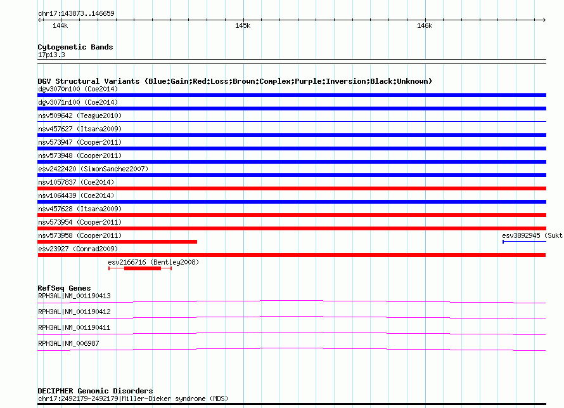This screenshot has width=564, height=408.
Task: Click the short red bar of nsv573958
Action: (117, 242)
